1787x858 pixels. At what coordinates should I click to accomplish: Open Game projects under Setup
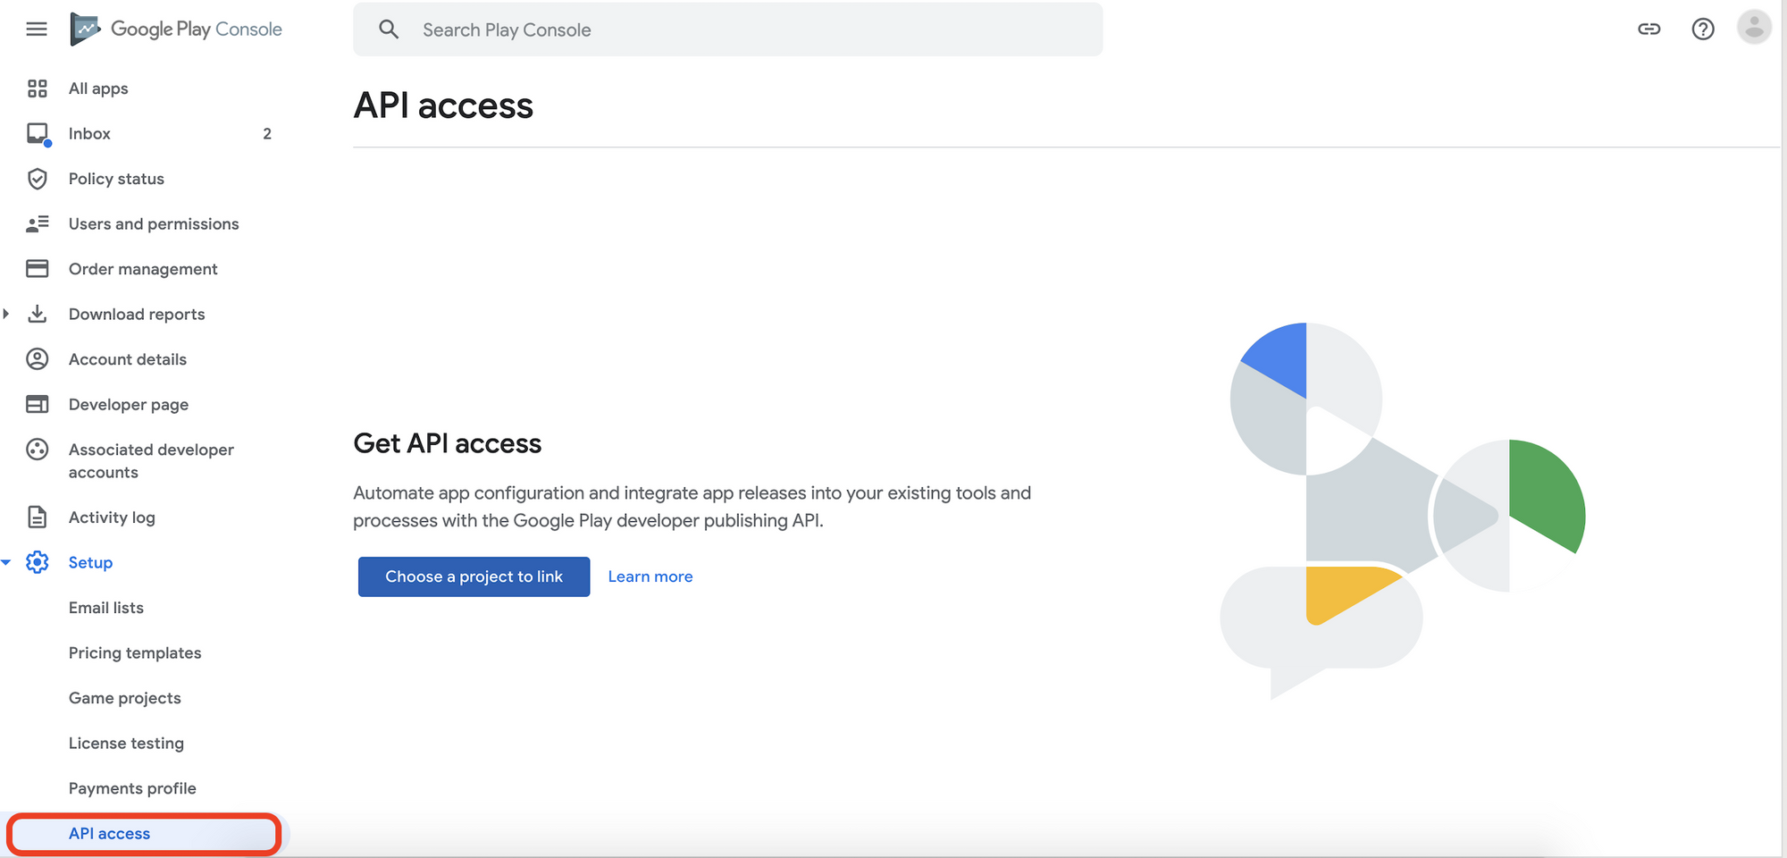tap(125, 698)
